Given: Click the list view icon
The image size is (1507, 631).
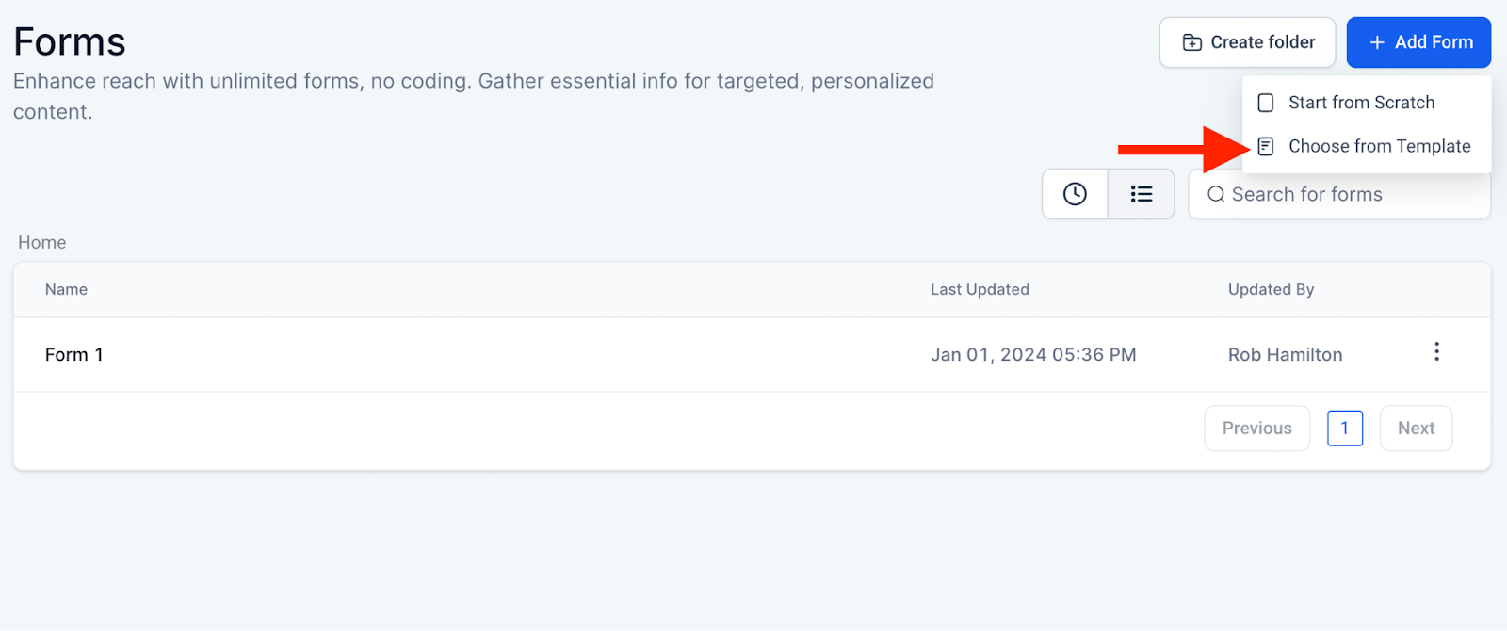Looking at the screenshot, I should pyautogui.click(x=1141, y=194).
